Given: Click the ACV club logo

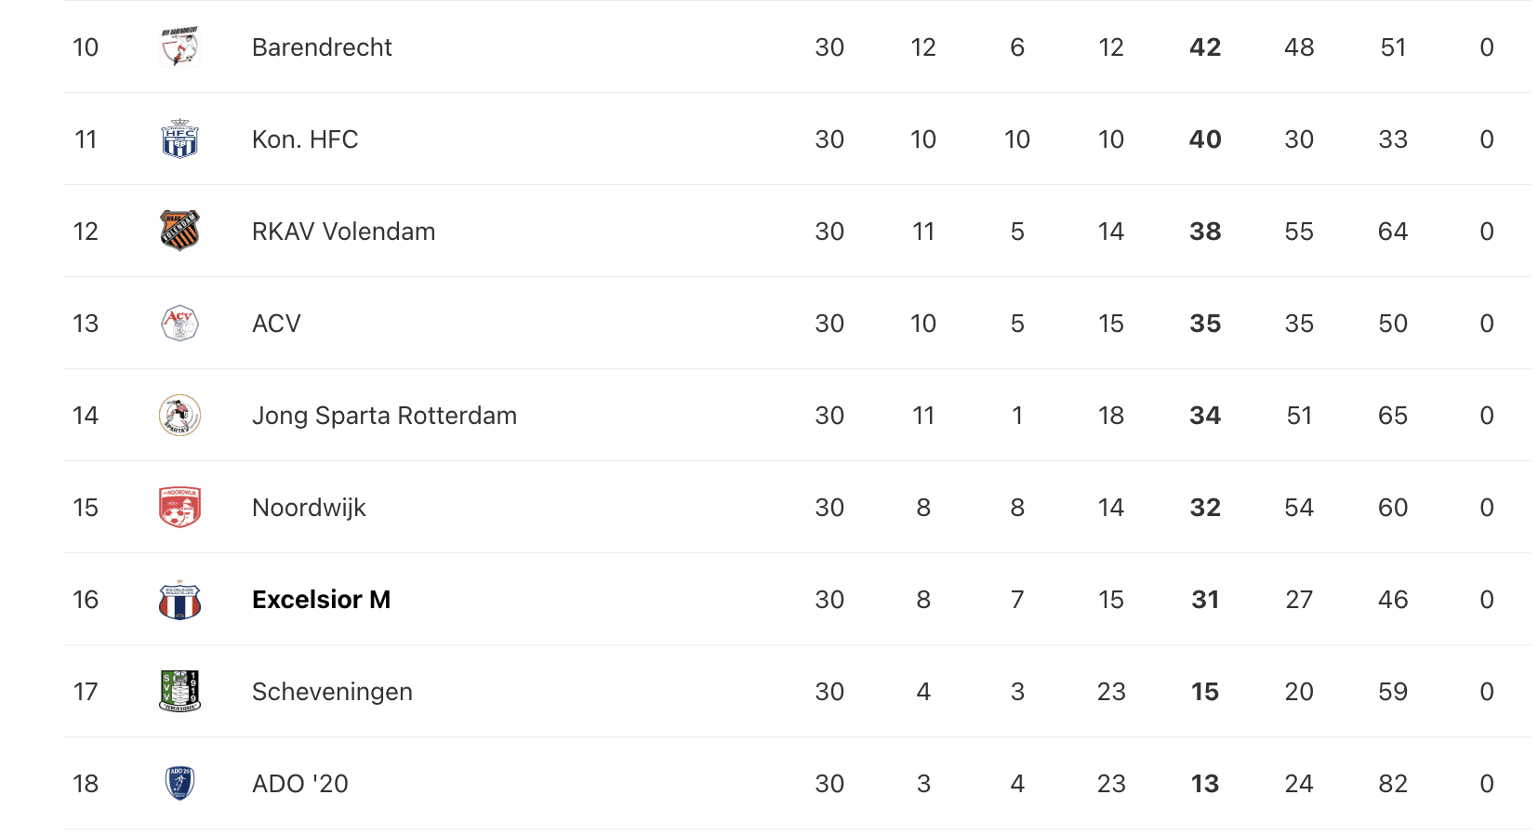Looking at the screenshot, I should point(179,323).
